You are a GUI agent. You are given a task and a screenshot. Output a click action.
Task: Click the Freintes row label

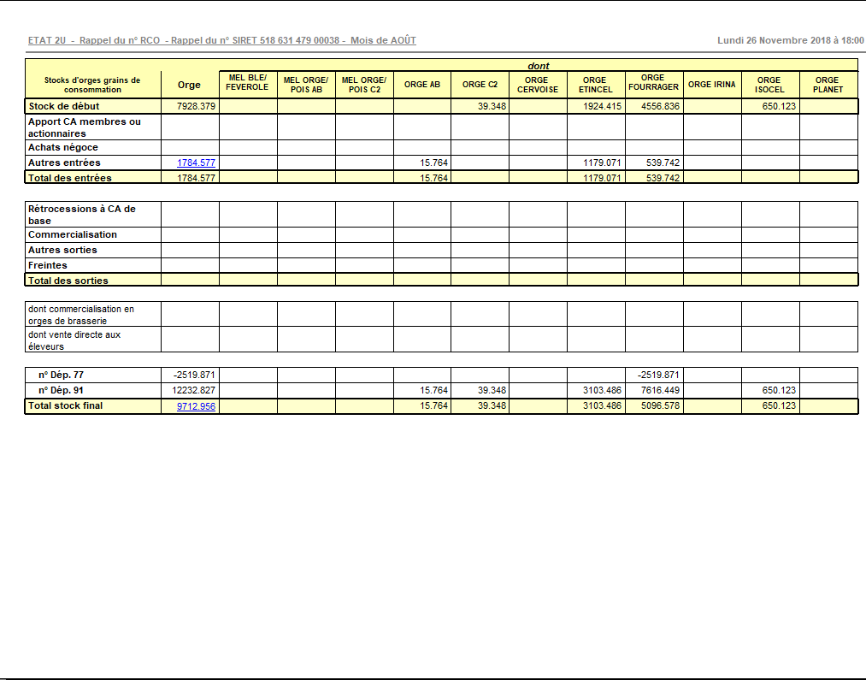[x=48, y=265]
